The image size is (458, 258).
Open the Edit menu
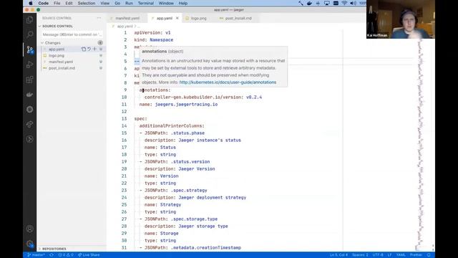pyautogui.click(x=69, y=3)
